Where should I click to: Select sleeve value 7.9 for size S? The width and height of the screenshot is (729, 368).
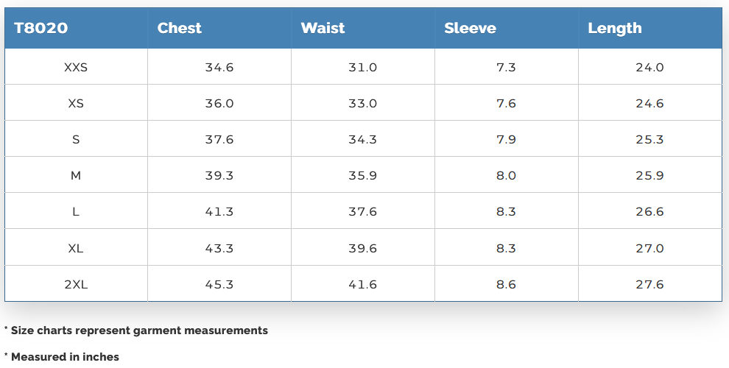click(x=507, y=139)
